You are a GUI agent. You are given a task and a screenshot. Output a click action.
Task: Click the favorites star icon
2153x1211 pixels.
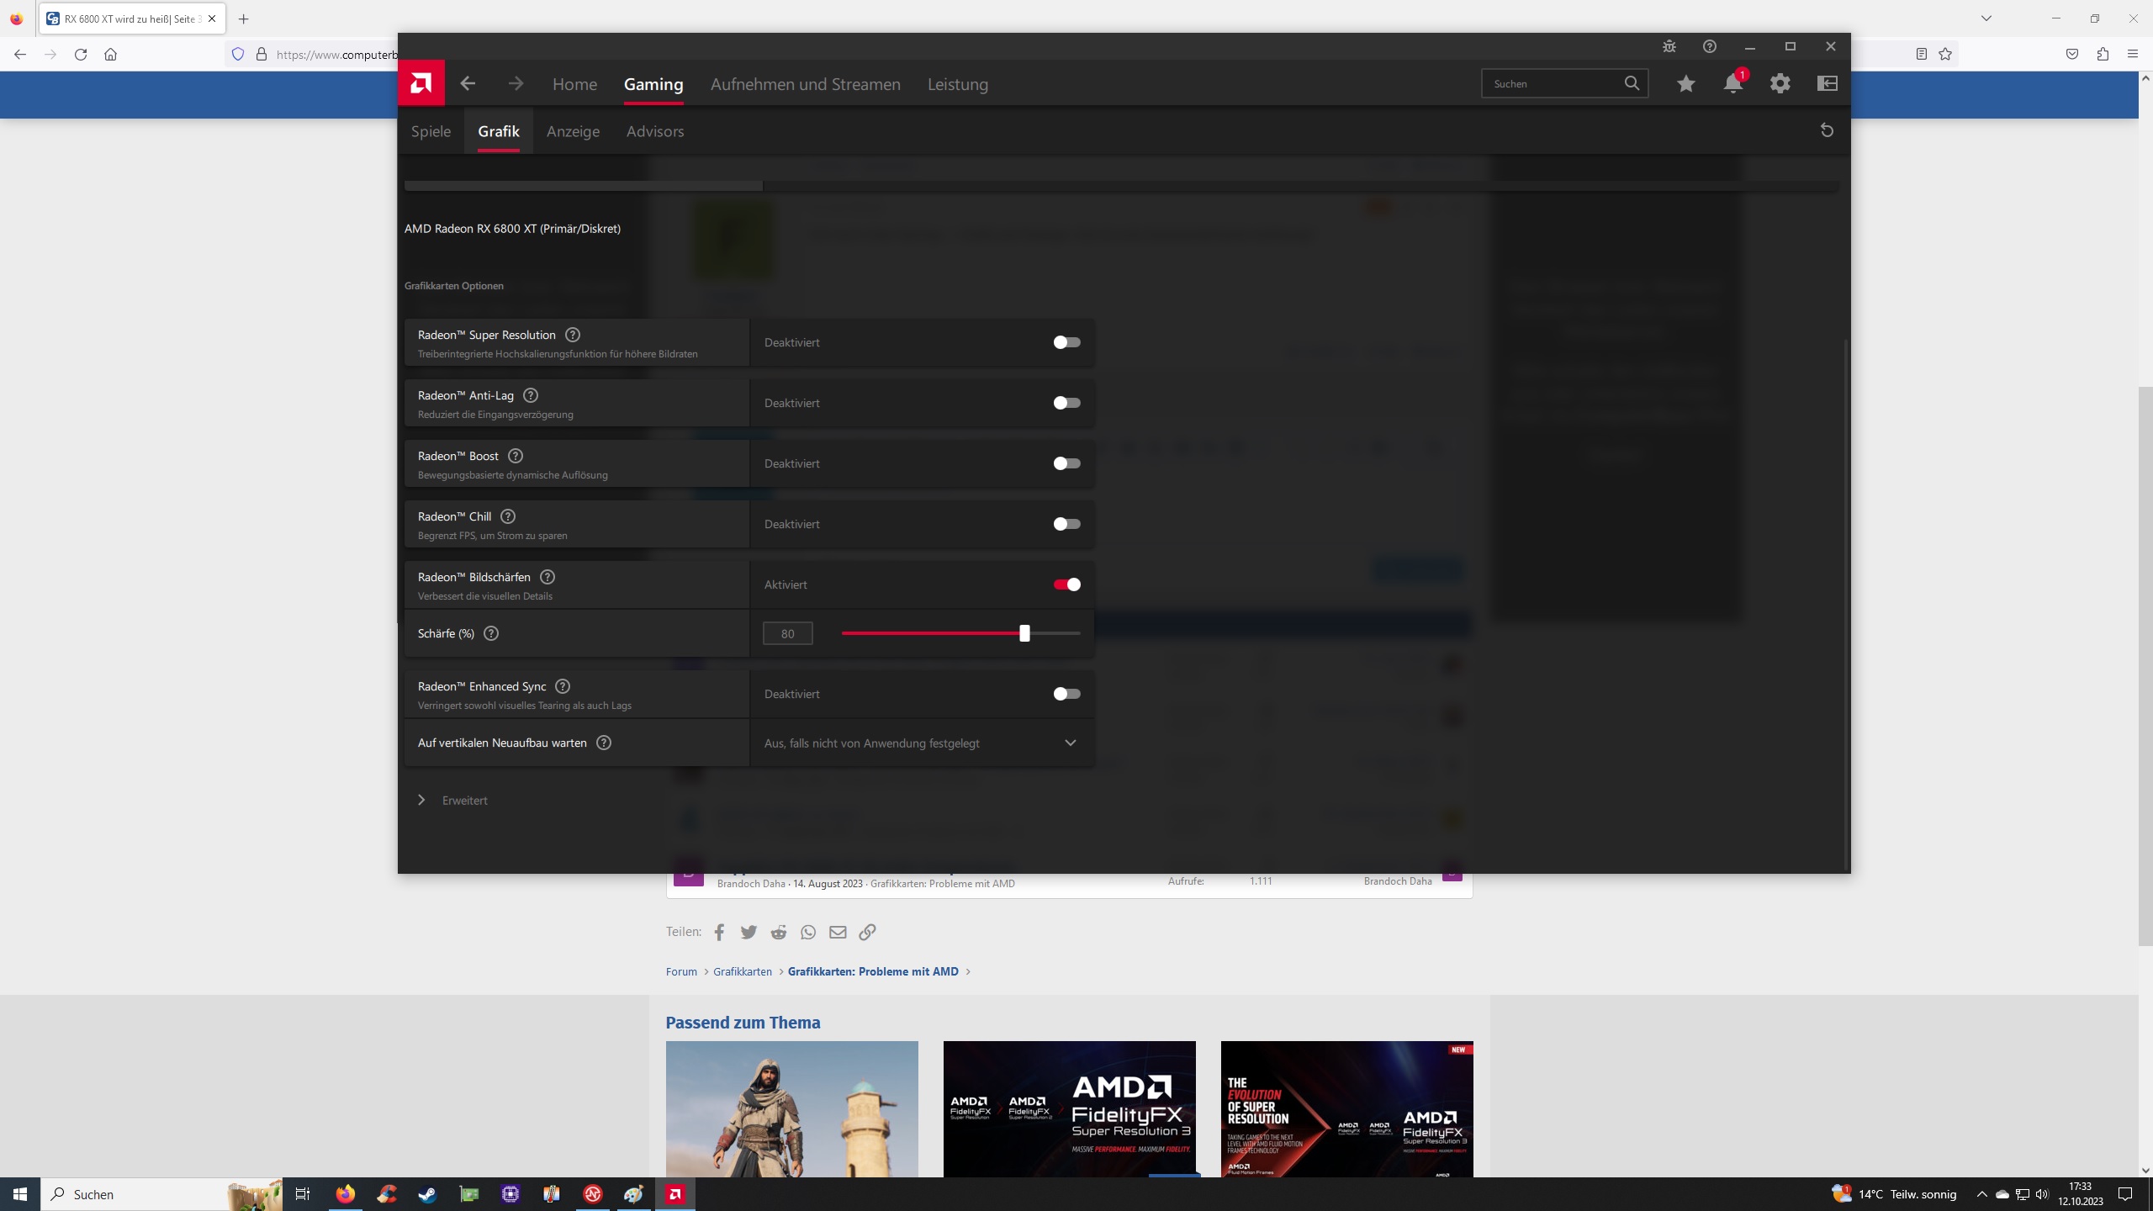(1685, 83)
